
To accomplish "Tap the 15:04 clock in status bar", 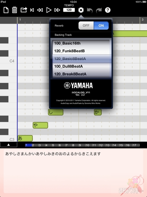I will click(73, 2).
